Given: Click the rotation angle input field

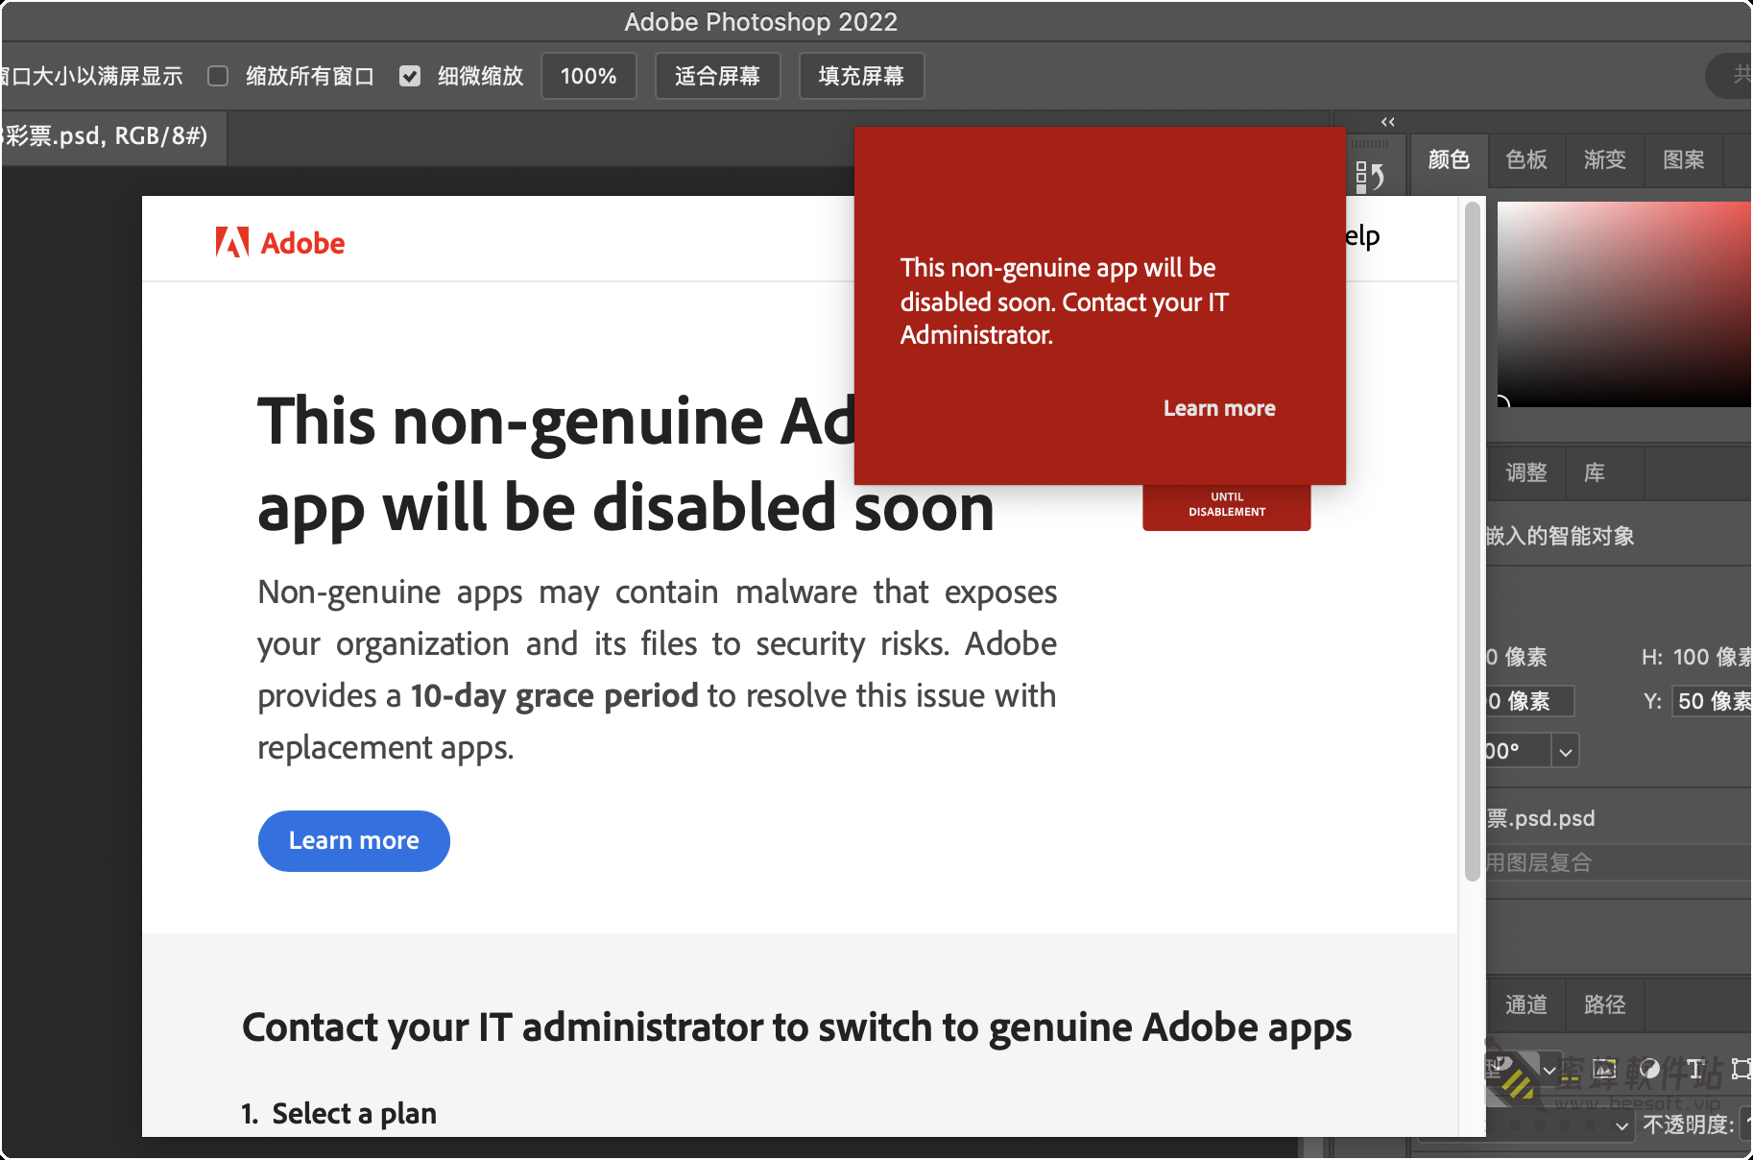Looking at the screenshot, I should click(x=1518, y=751).
